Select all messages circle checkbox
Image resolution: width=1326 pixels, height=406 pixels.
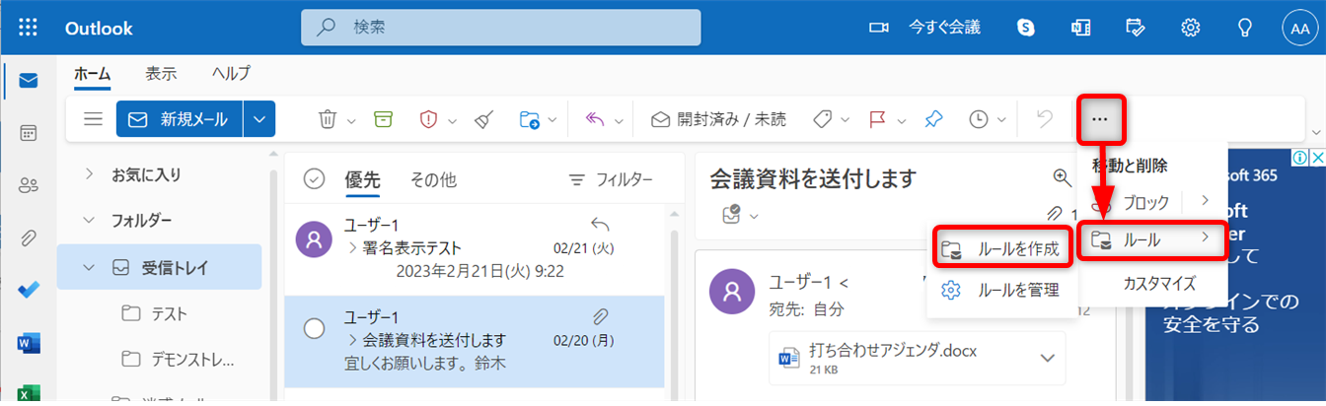[x=314, y=179]
